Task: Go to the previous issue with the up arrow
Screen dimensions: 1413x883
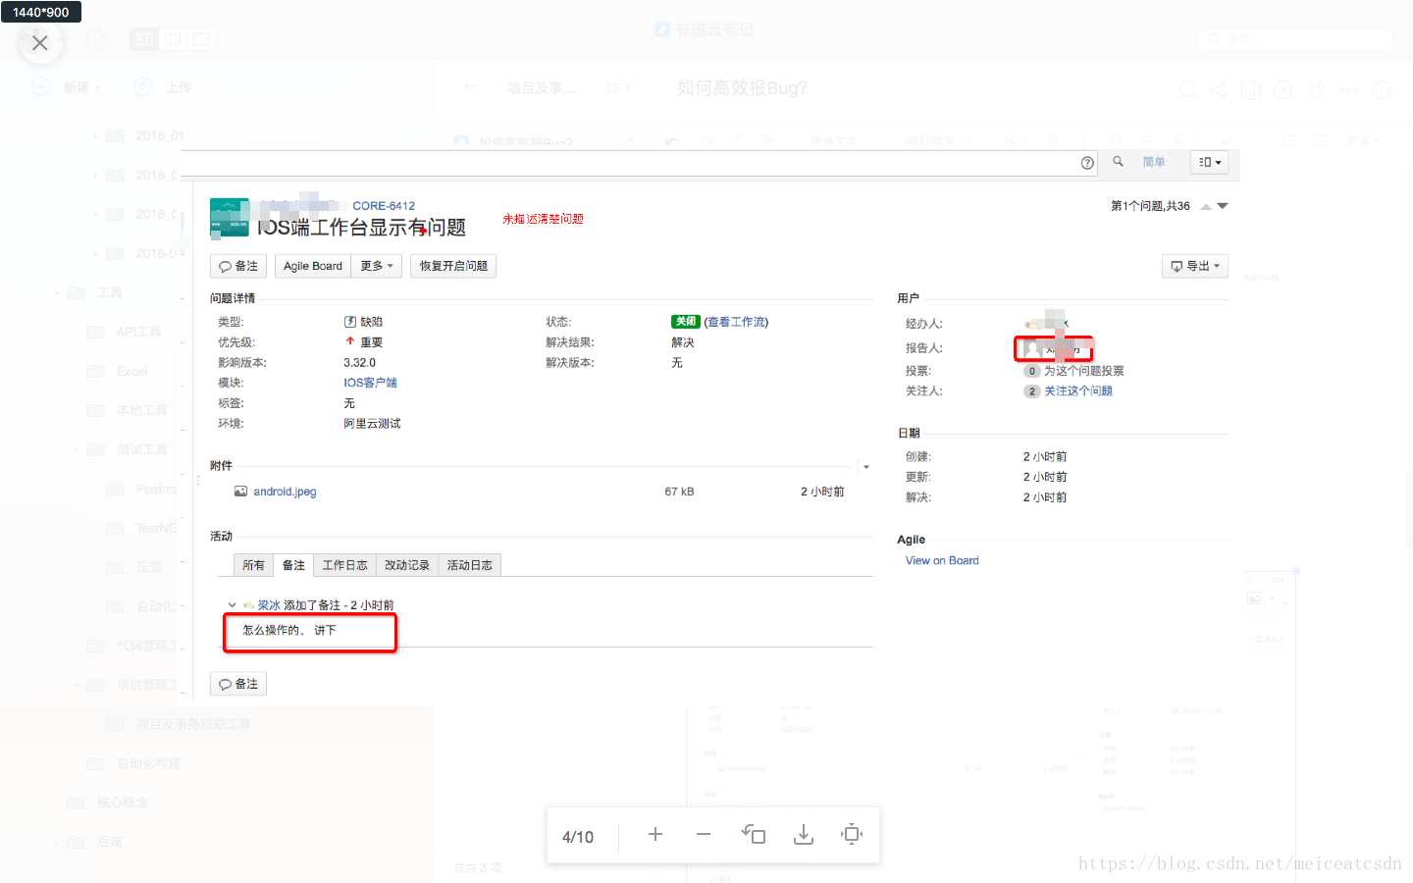Action: point(1206,206)
